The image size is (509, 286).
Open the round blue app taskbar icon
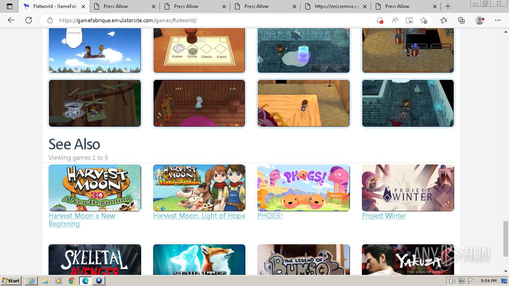99,281
